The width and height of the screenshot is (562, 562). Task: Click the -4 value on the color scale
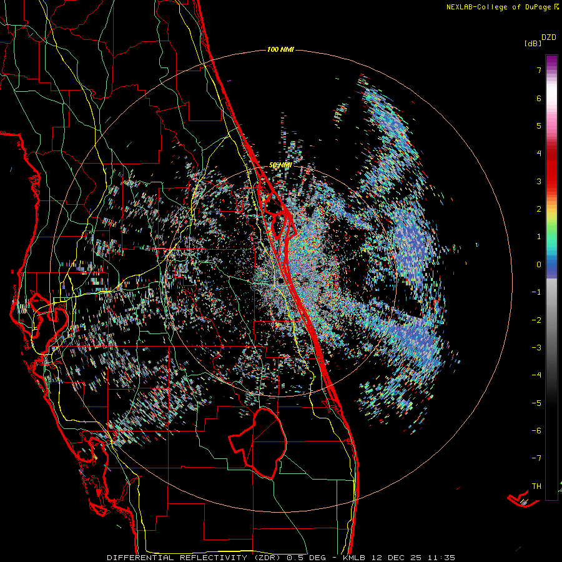(536, 375)
